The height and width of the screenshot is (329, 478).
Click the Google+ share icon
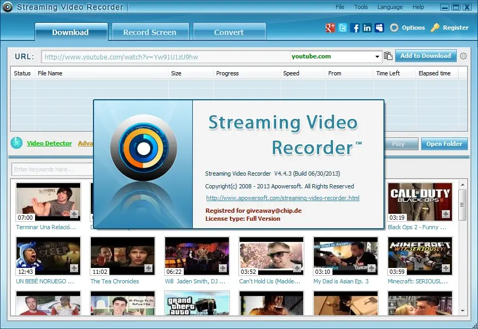(330, 28)
